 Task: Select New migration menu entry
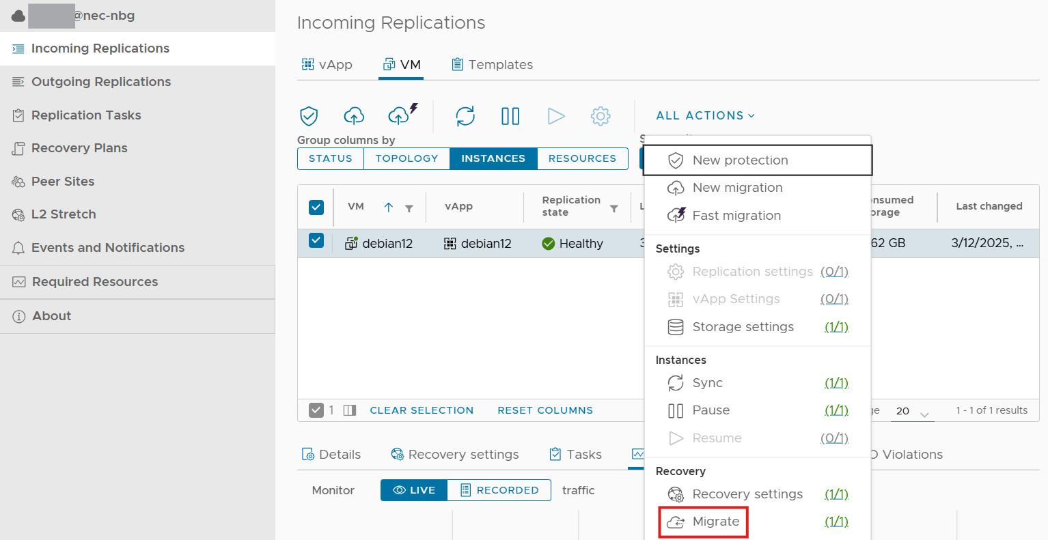tap(757, 188)
